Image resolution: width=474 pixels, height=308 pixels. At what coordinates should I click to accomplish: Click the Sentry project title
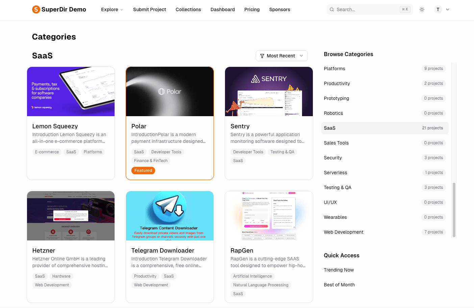coord(240,126)
